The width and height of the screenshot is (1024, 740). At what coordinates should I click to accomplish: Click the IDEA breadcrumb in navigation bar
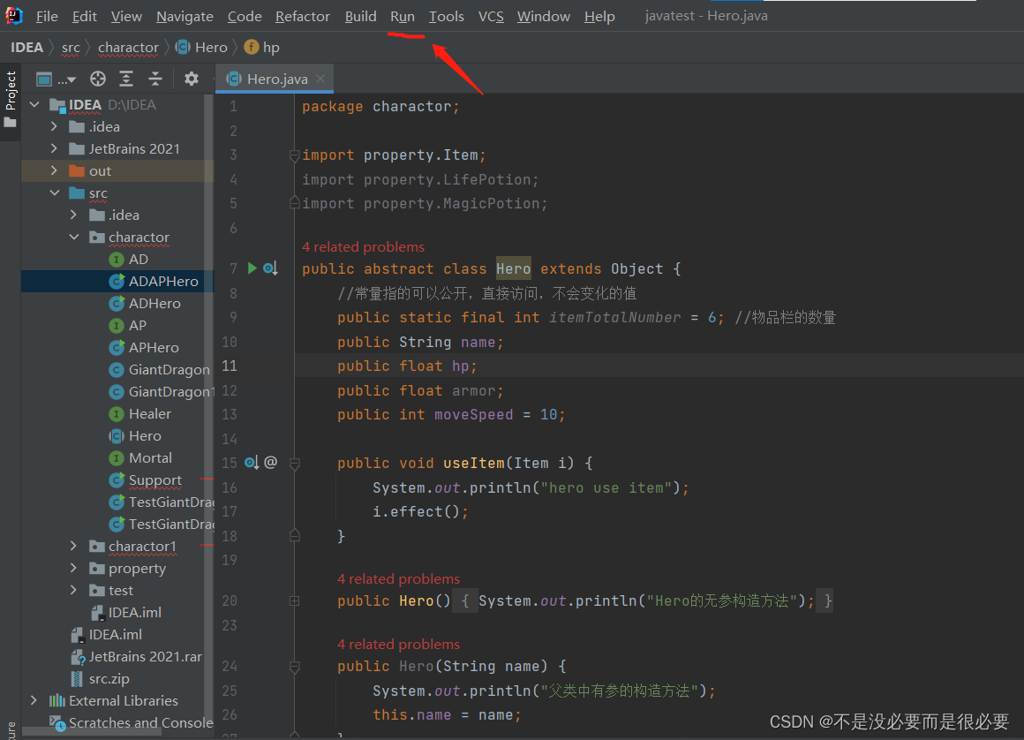tap(26, 47)
